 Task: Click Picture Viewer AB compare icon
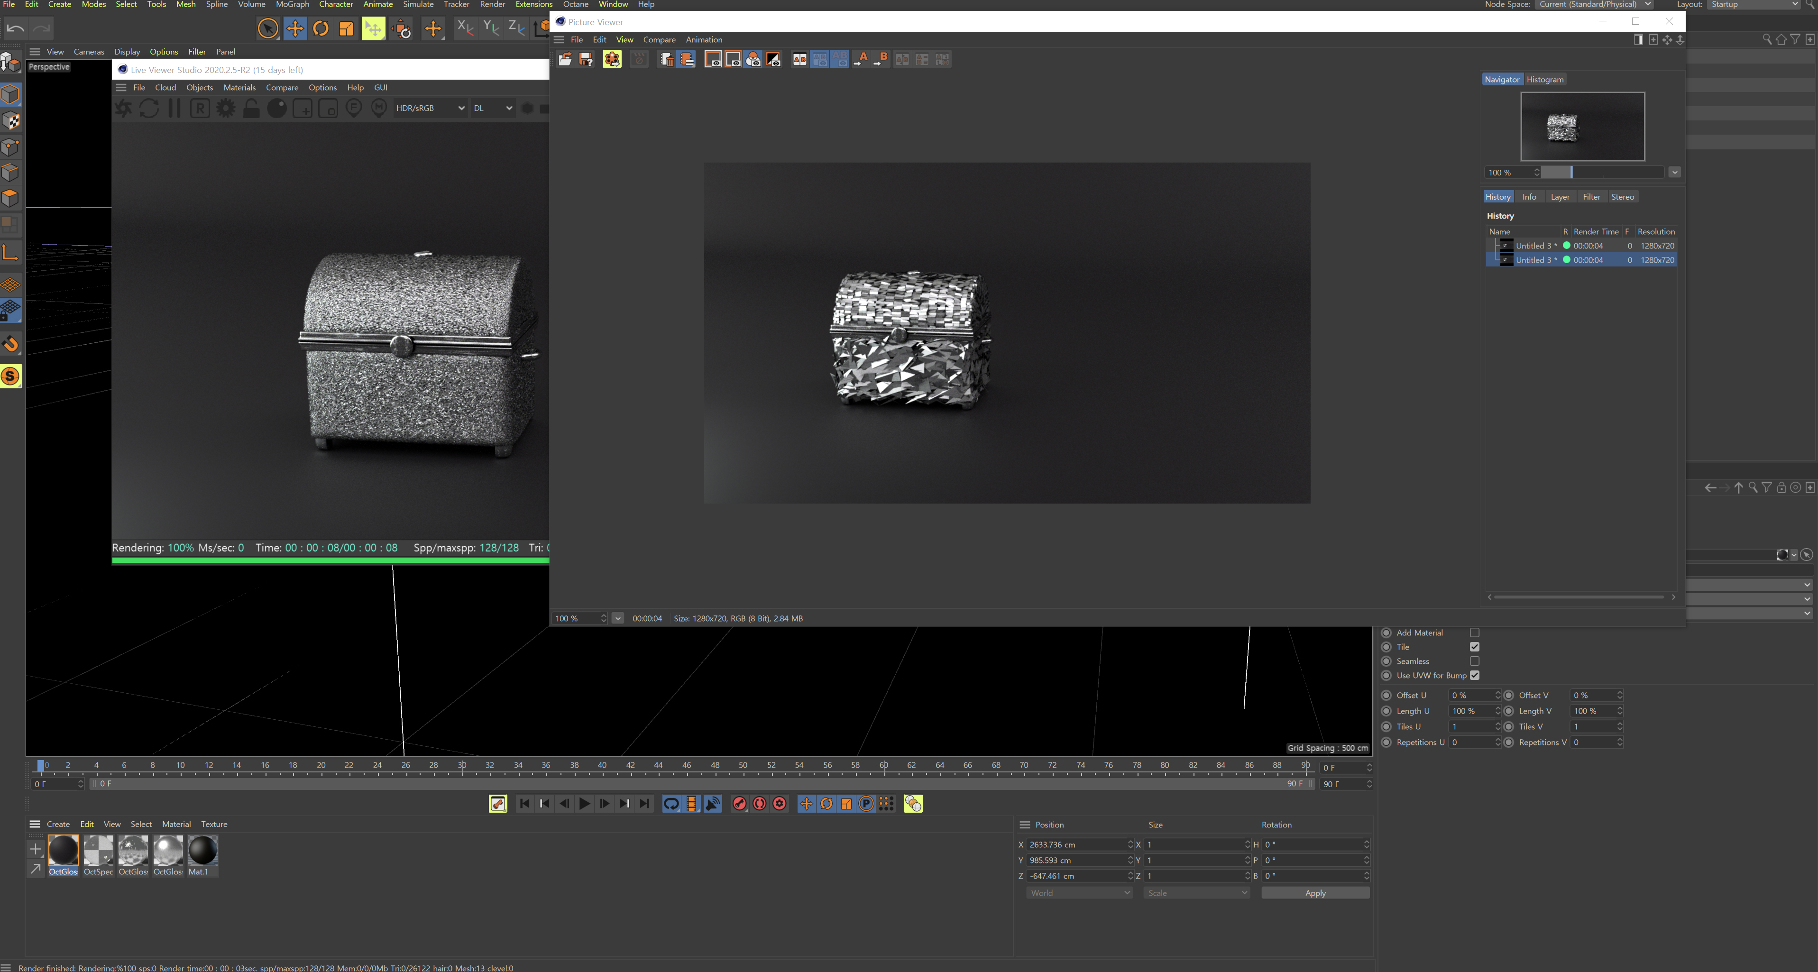(x=799, y=59)
